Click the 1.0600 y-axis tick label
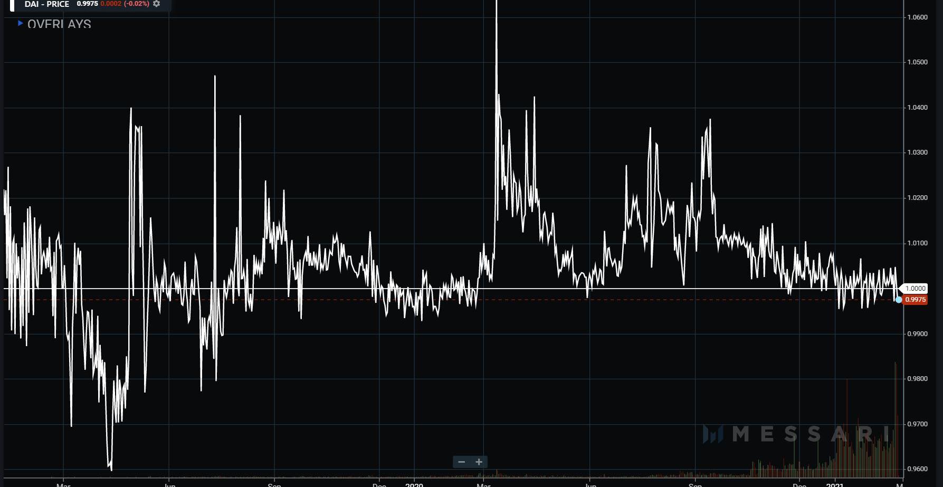 tap(917, 17)
